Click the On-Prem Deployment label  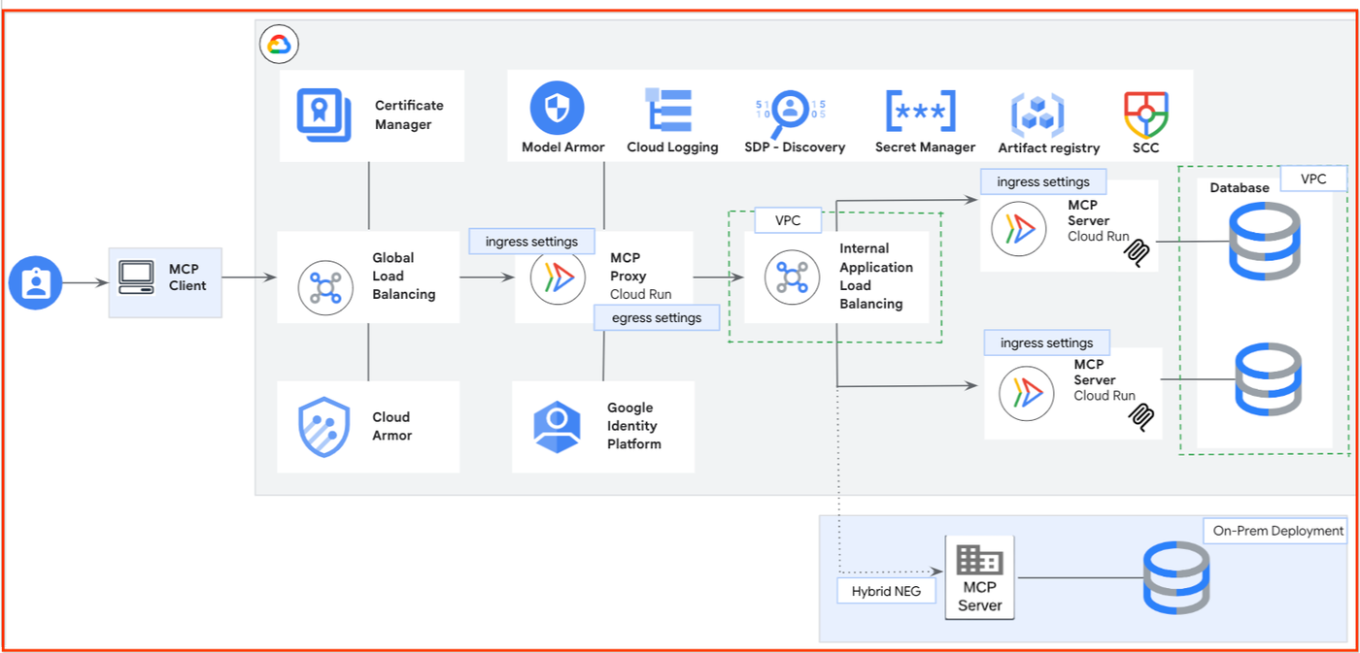pyautogui.click(x=1274, y=531)
